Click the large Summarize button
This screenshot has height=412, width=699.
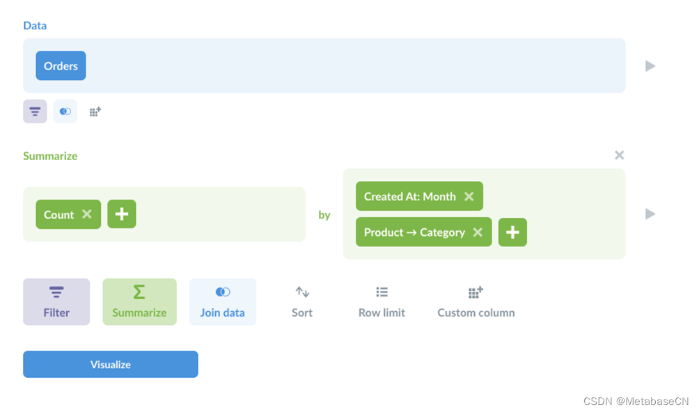[x=139, y=302]
